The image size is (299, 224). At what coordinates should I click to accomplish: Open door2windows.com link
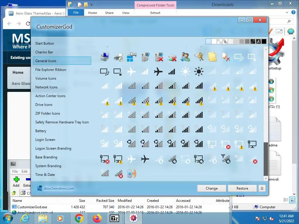coord(59,188)
